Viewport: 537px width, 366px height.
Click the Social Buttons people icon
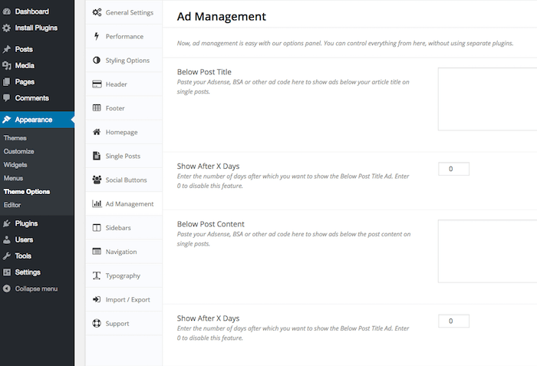coord(97,180)
